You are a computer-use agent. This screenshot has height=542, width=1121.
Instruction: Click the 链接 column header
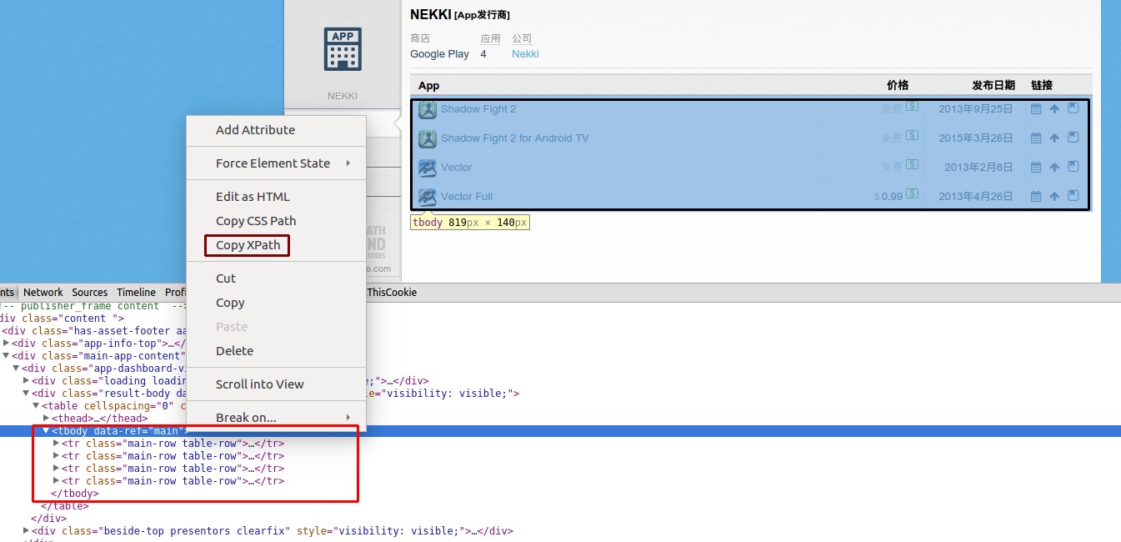[x=1042, y=85]
